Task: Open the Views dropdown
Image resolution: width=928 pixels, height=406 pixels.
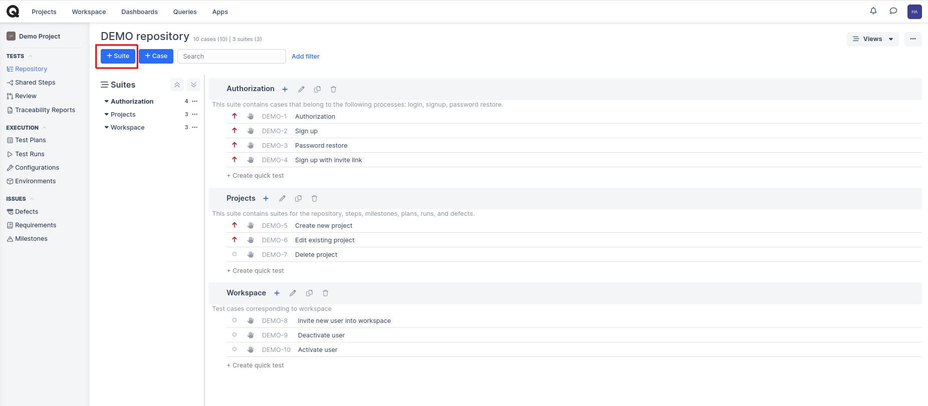Action: [872, 39]
